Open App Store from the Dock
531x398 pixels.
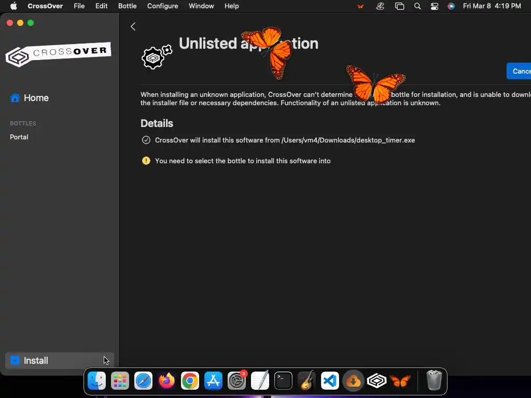tap(213, 380)
